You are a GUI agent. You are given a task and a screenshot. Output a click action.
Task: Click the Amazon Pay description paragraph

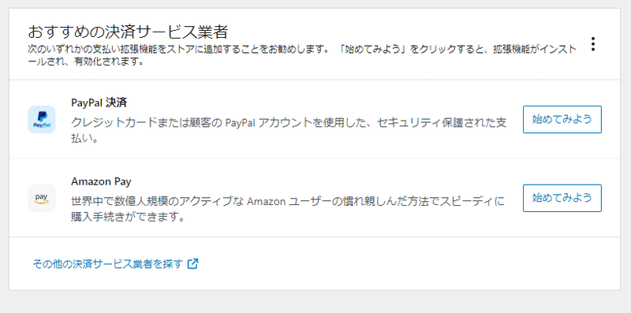287,209
